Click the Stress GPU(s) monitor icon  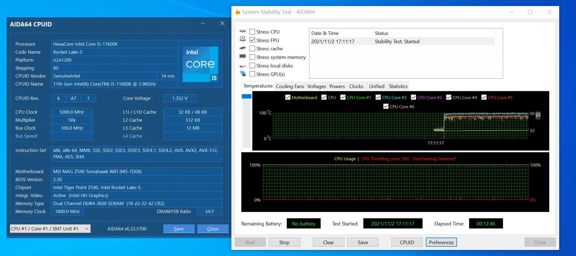[x=243, y=74]
